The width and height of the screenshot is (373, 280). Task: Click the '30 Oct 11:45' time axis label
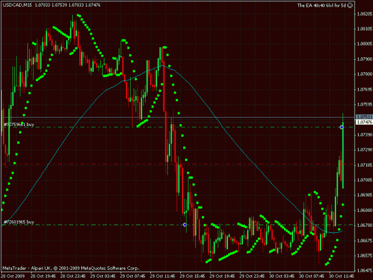coord(341,276)
